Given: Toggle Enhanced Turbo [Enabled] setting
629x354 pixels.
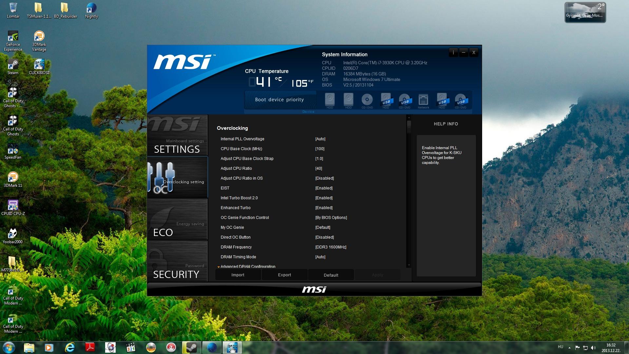Looking at the screenshot, I should 324,208.
